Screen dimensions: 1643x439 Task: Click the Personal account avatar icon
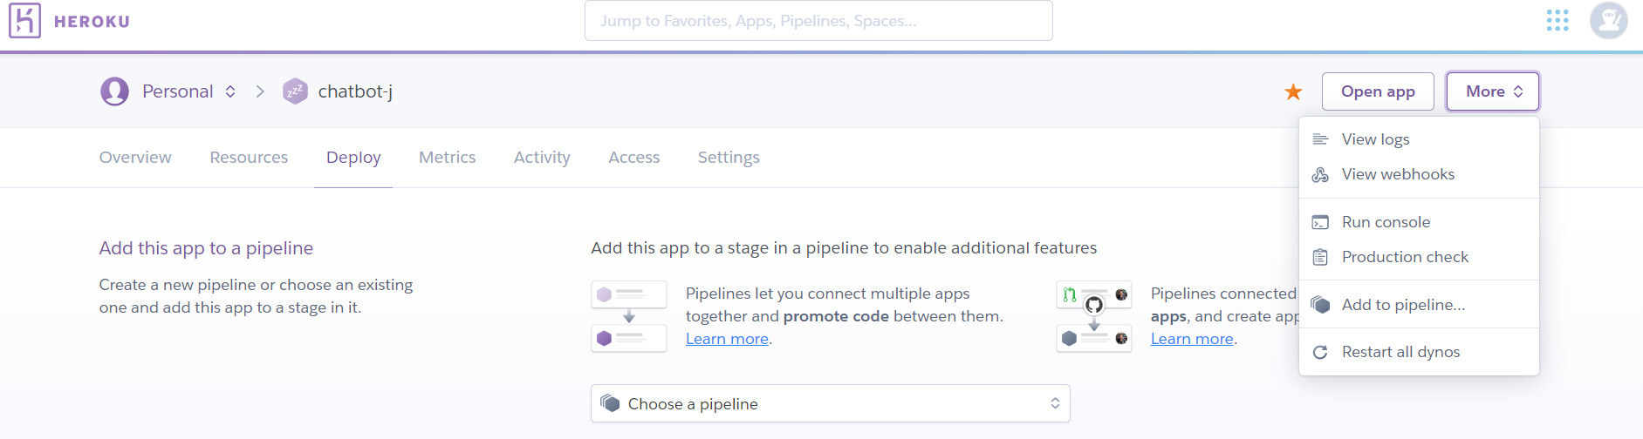click(x=114, y=91)
